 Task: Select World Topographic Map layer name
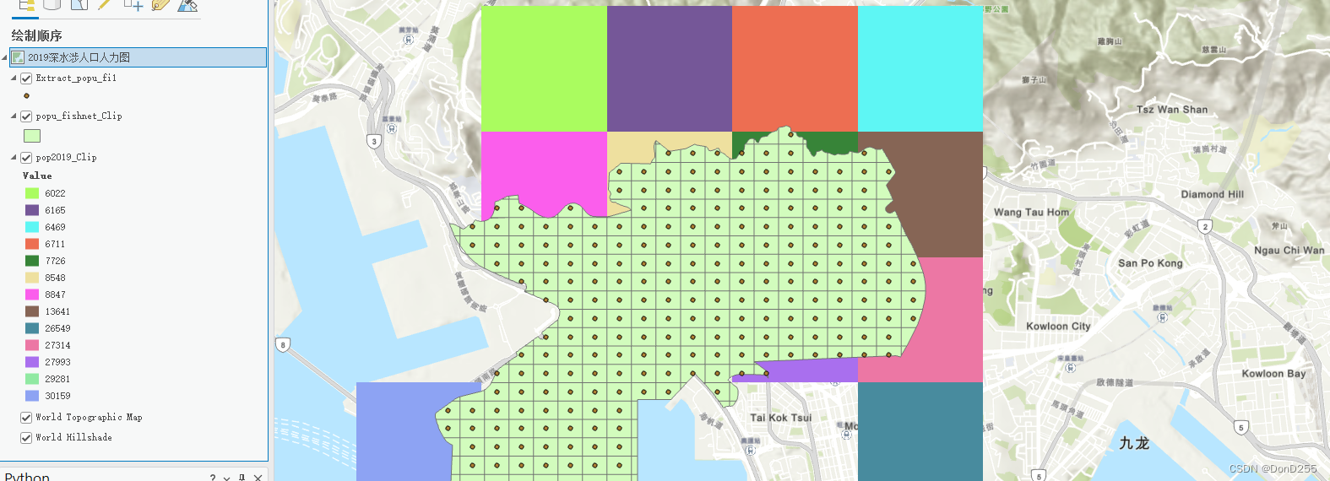coord(89,417)
